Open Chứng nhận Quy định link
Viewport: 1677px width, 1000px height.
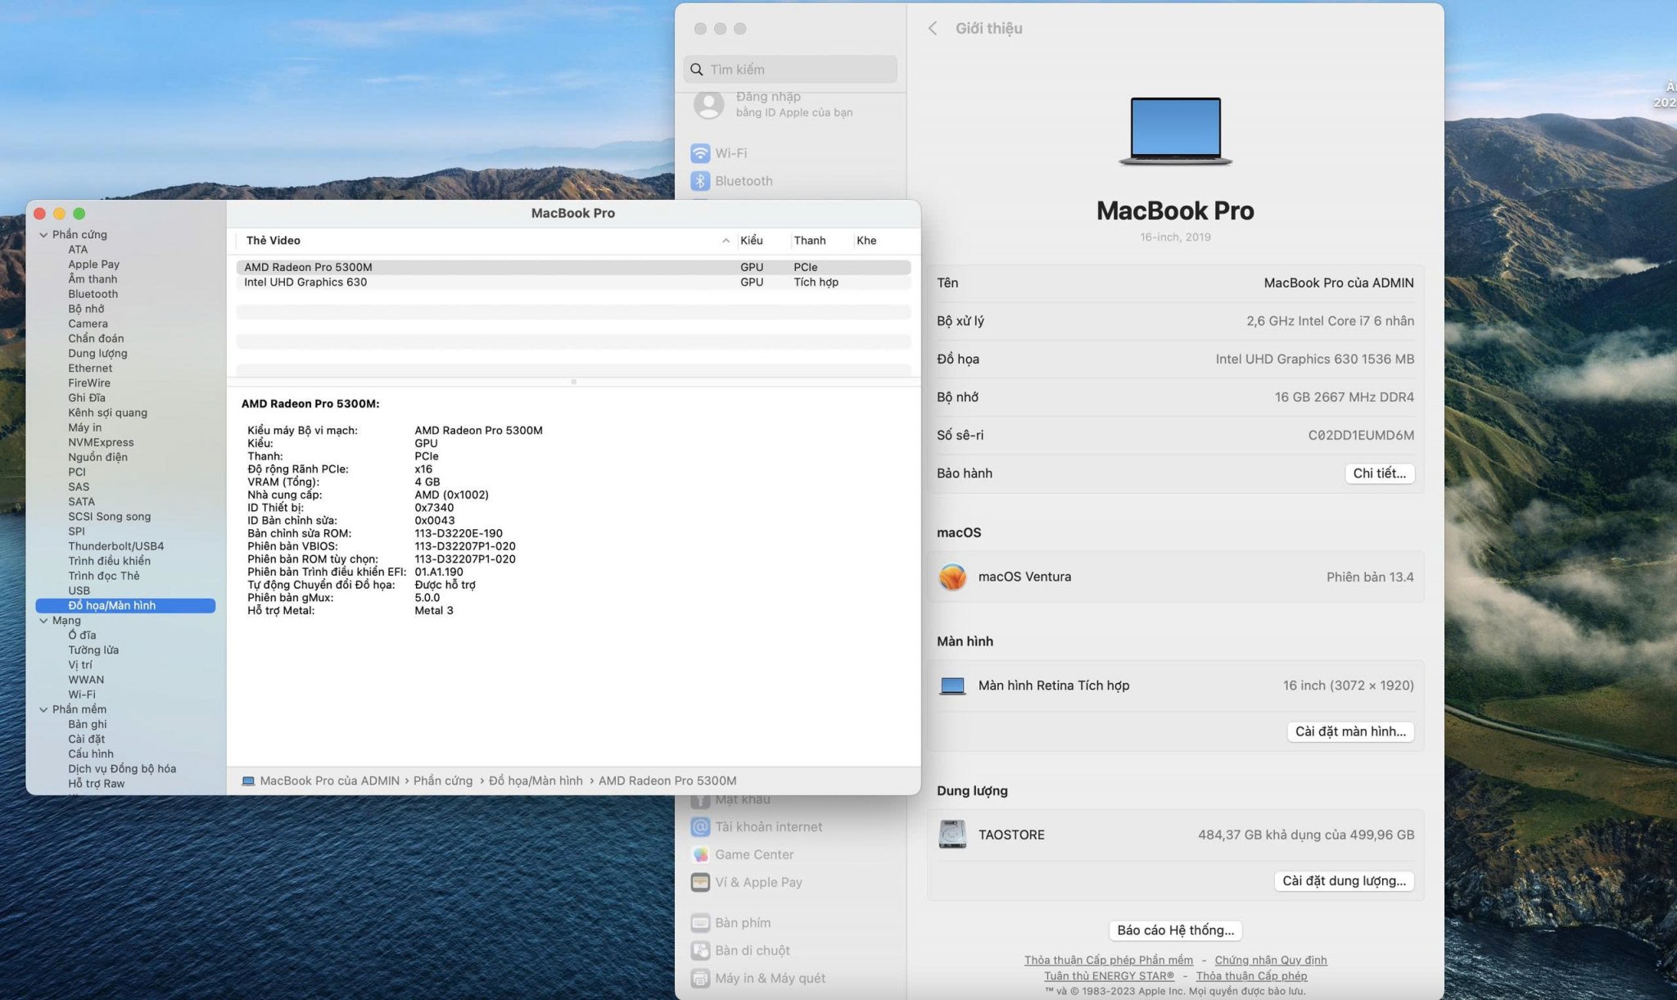coord(1270,961)
